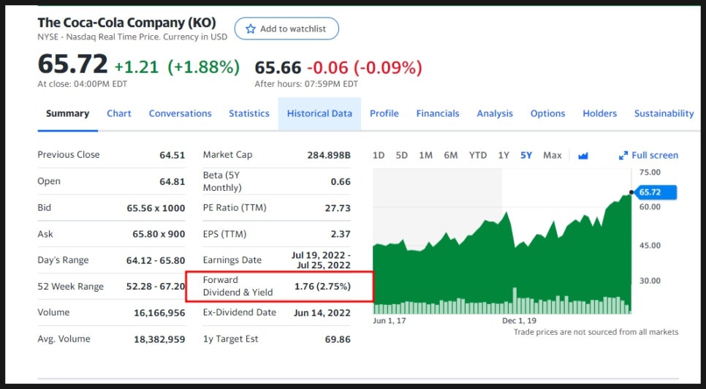Switch to the Options tab
Viewport: 706px width, 389px height.
[x=547, y=113]
